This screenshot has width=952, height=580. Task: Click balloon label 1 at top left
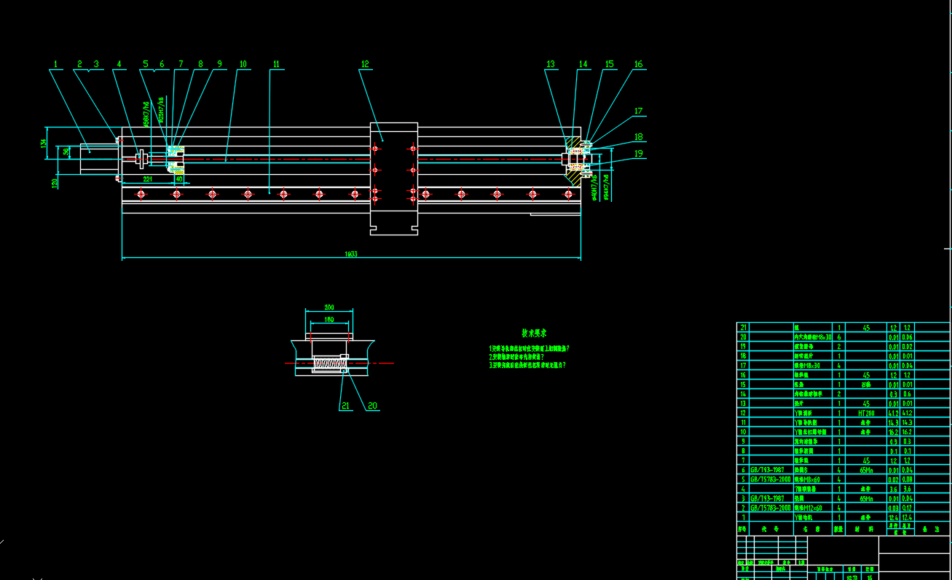(55, 64)
